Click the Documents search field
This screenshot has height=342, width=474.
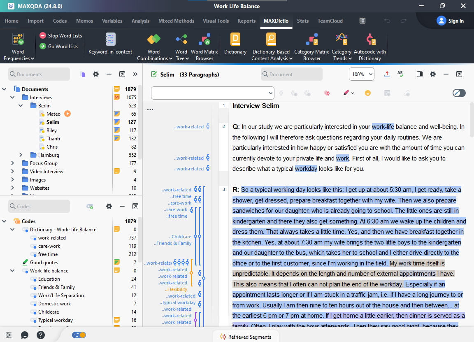tap(39, 74)
